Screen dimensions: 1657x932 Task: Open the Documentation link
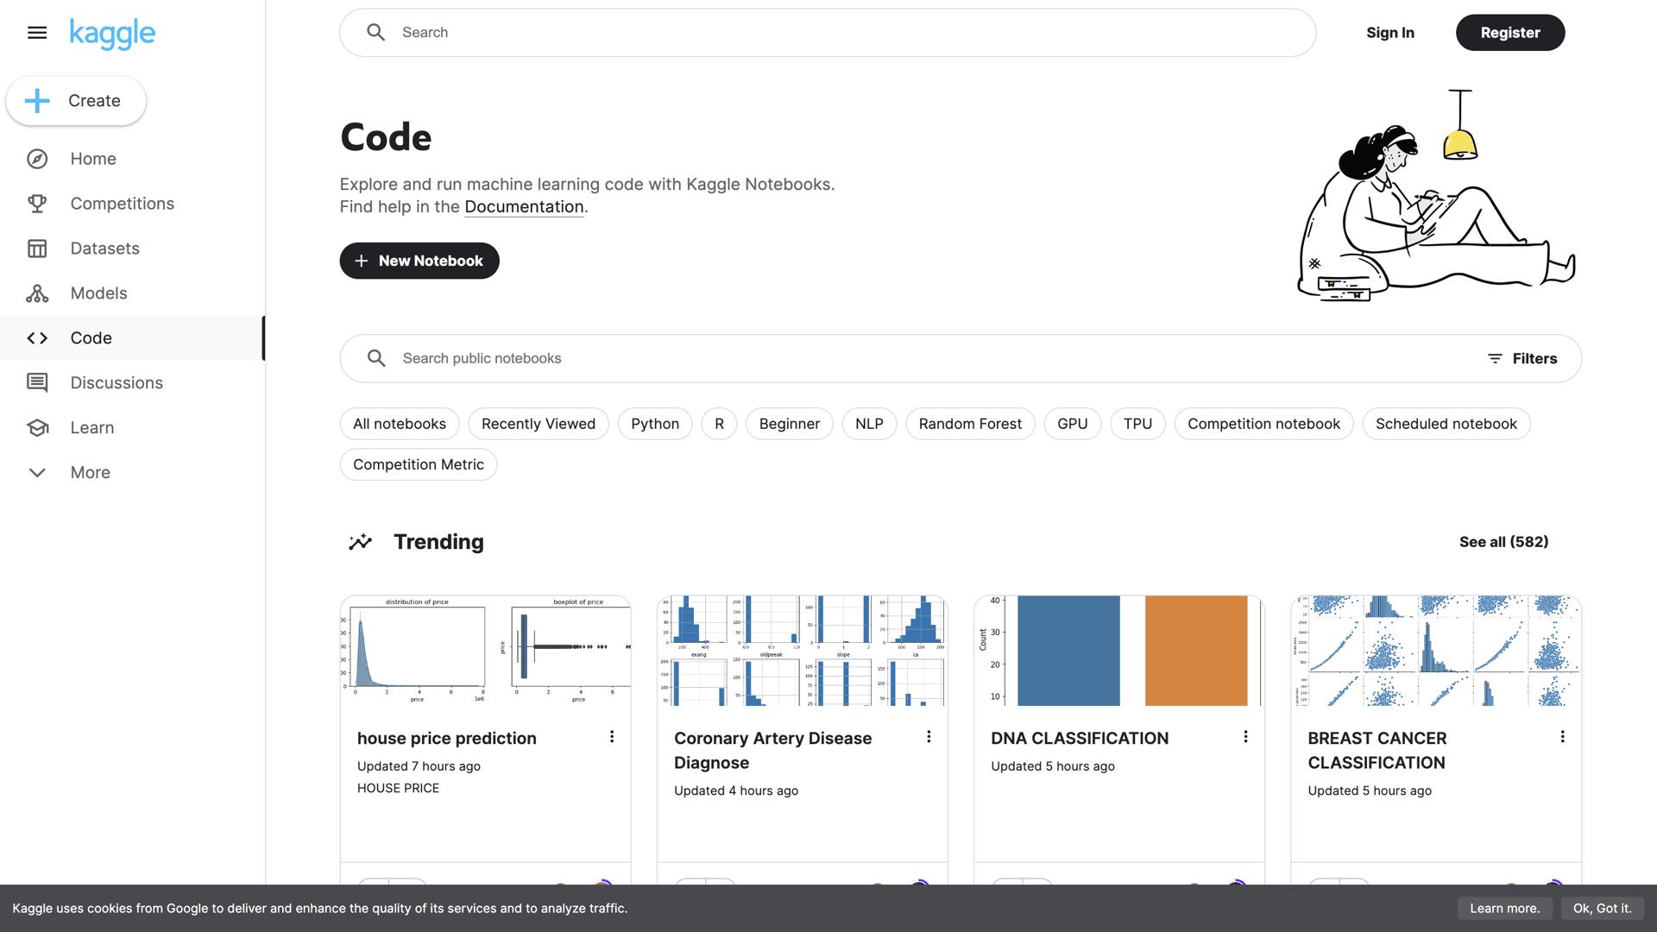tap(523, 206)
